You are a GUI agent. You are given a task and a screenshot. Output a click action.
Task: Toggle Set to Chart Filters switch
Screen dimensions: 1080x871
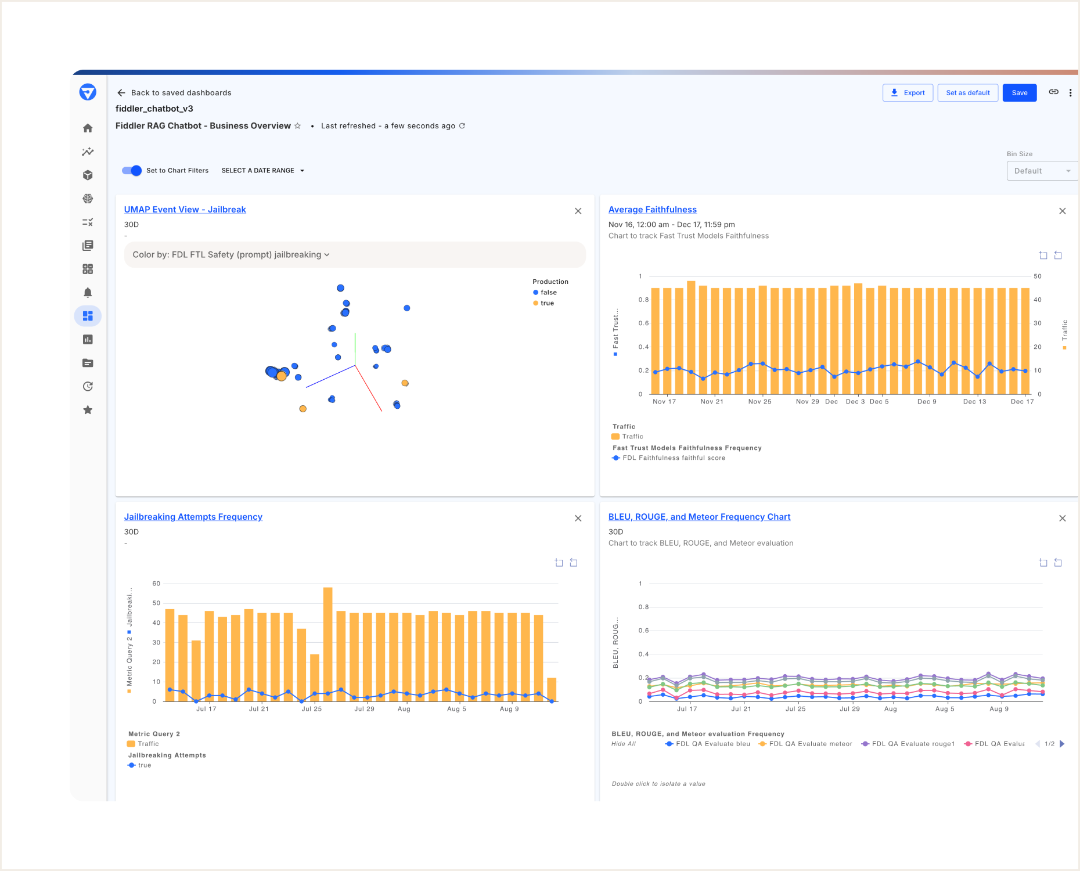(x=132, y=171)
